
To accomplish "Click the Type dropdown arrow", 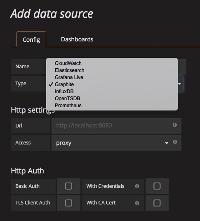I will pos(179,84).
